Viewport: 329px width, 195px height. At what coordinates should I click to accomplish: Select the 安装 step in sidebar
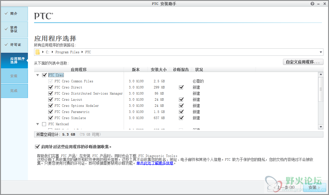click(x=14, y=76)
